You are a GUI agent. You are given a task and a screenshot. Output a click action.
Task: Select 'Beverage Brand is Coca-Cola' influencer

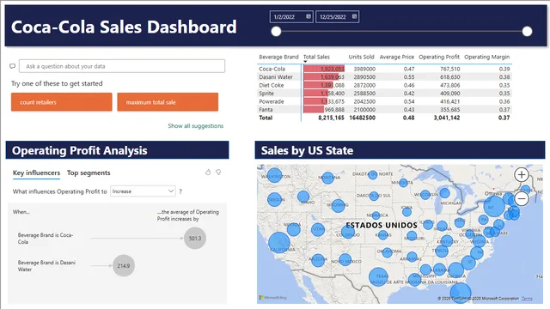point(46,239)
